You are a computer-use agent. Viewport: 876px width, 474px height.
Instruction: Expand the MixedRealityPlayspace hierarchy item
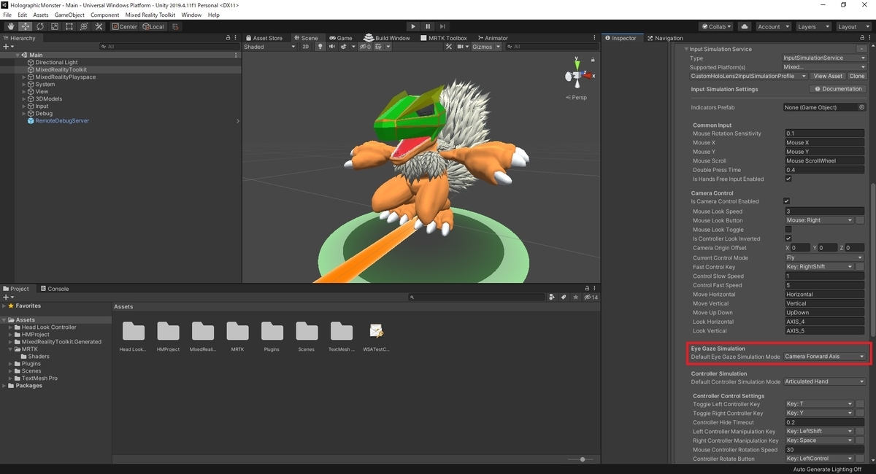[x=24, y=77]
